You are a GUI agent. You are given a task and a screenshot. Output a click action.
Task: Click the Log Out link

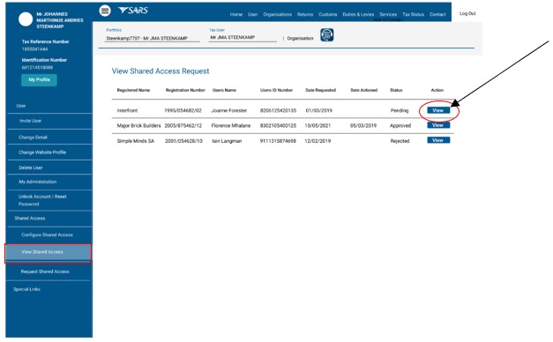coord(467,13)
